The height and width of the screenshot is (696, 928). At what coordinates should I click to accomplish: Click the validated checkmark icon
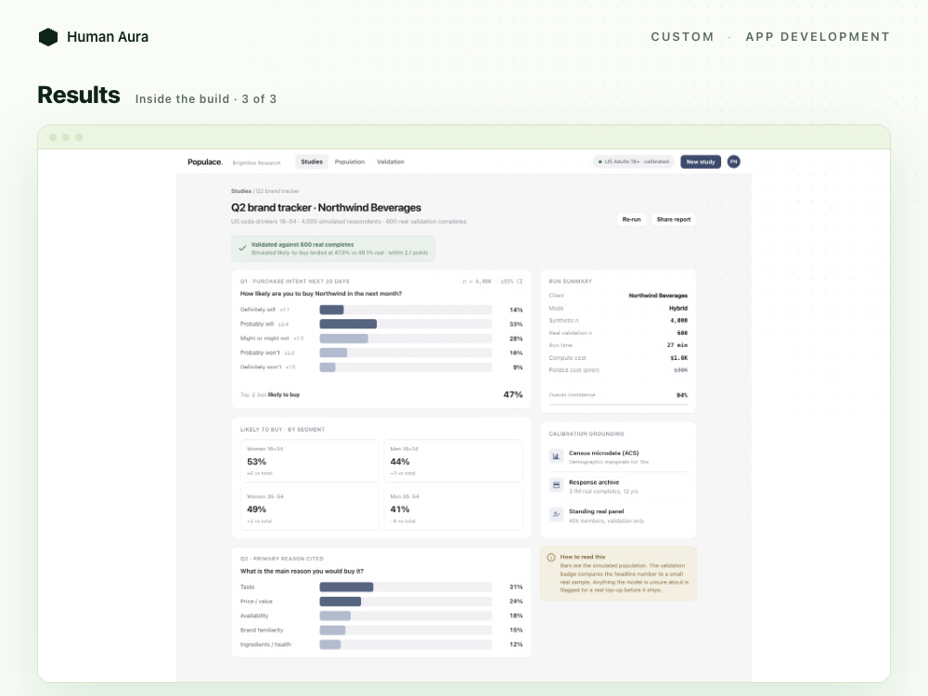click(x=242, y=249)
